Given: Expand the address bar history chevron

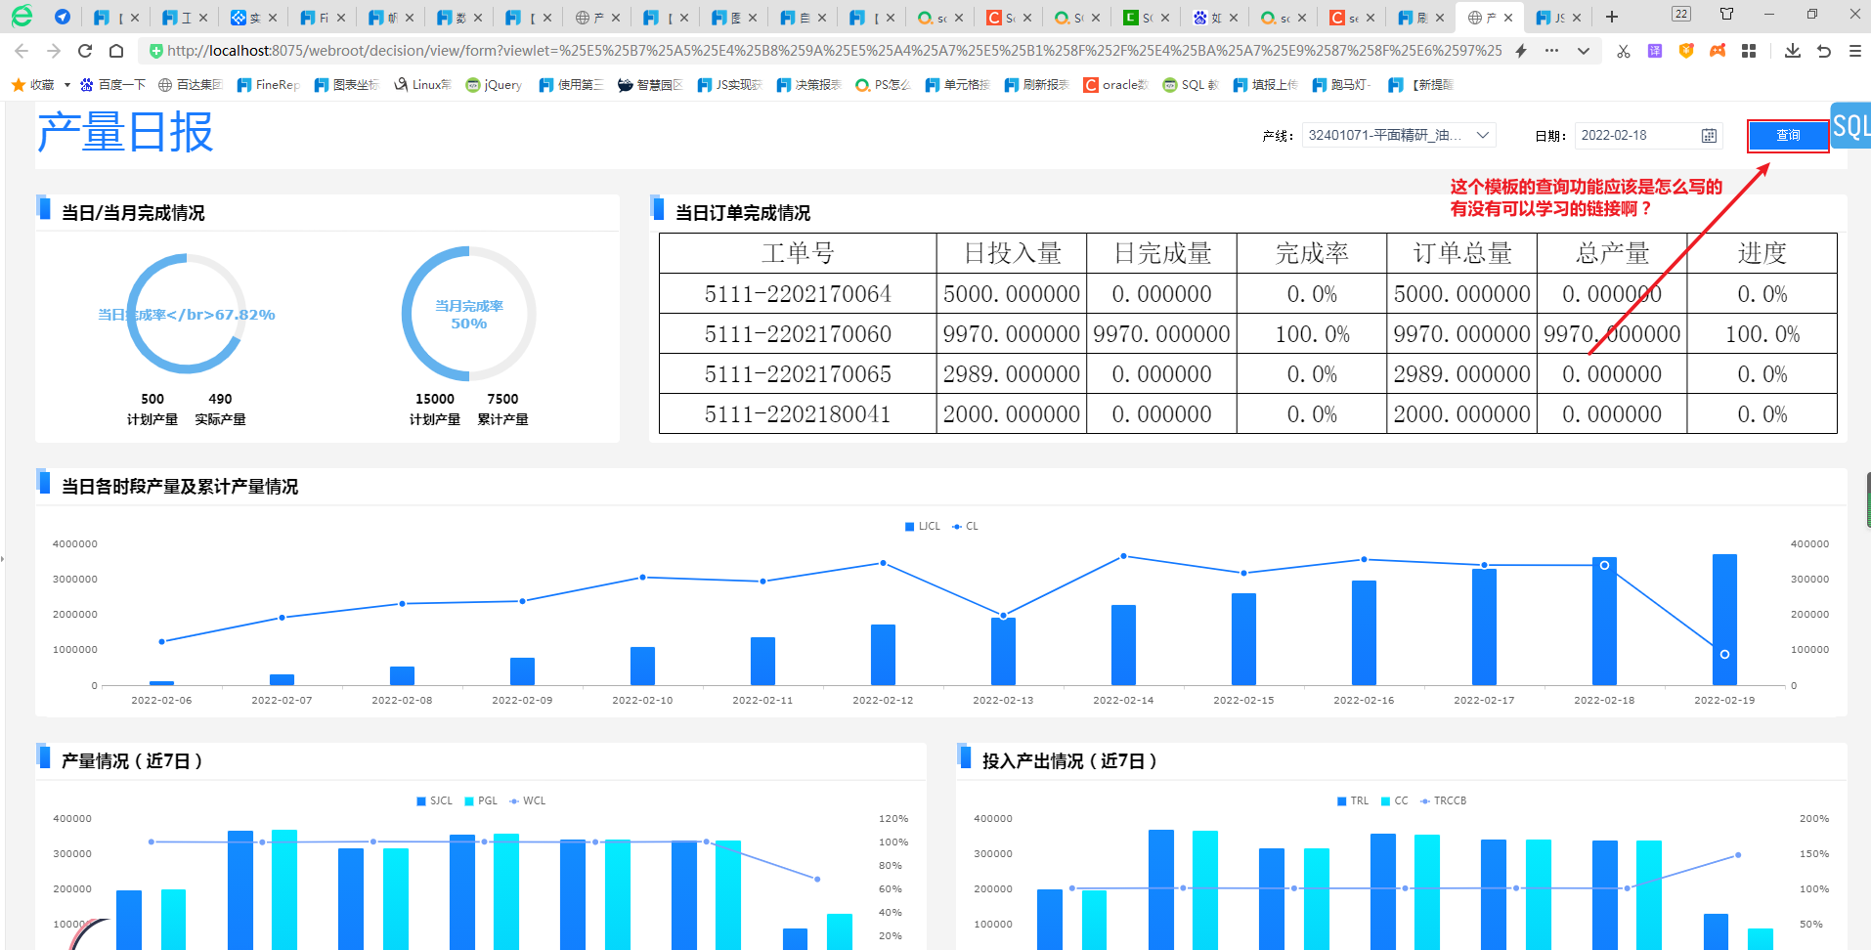Looking at the screenshot, I should point(1584,51).
